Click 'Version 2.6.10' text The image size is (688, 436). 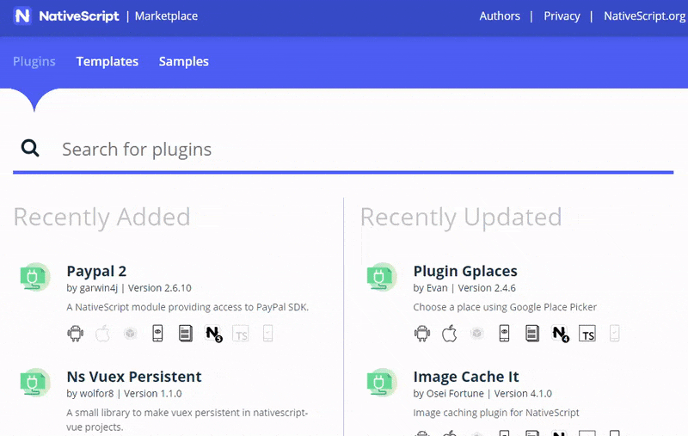point(160,288)
